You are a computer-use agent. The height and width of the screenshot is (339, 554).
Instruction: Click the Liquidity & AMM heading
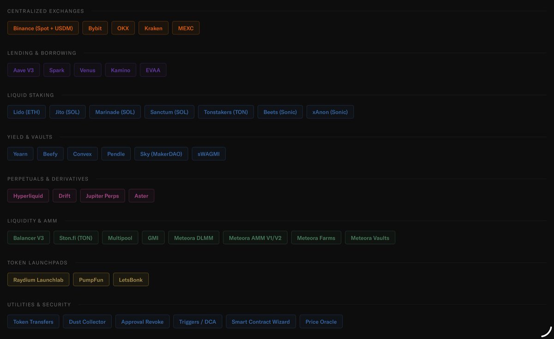pos(32,221)
